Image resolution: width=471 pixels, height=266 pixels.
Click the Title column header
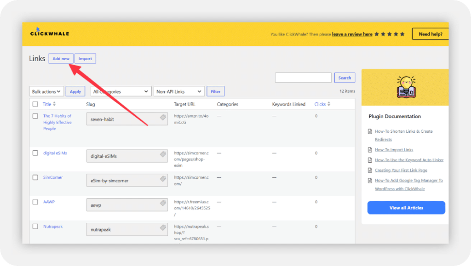point(47,104)
